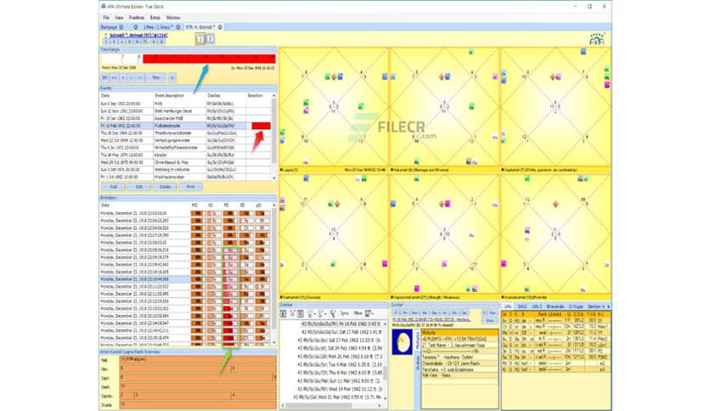710x411 pixels.
Task: Select the MdB event row
Action: [185, 104]
